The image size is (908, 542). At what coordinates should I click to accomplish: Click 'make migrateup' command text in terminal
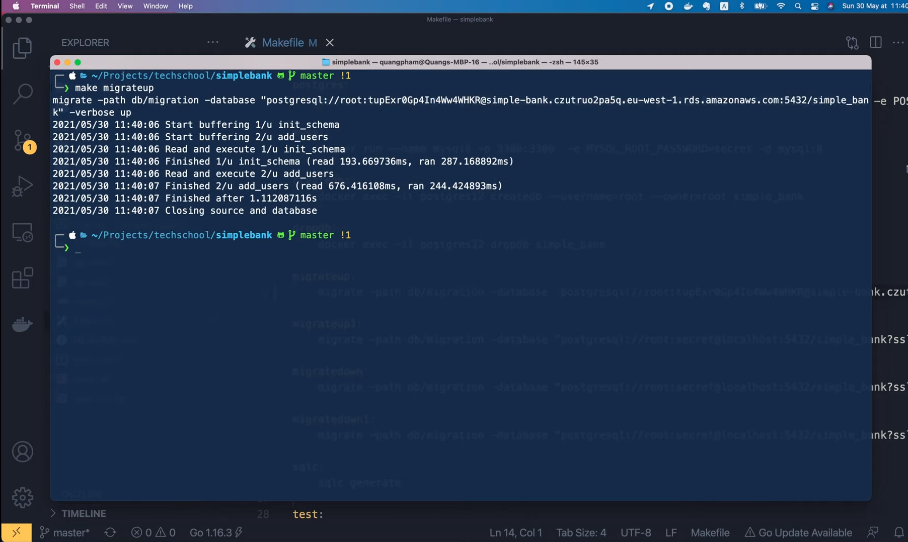pos(114,88)
